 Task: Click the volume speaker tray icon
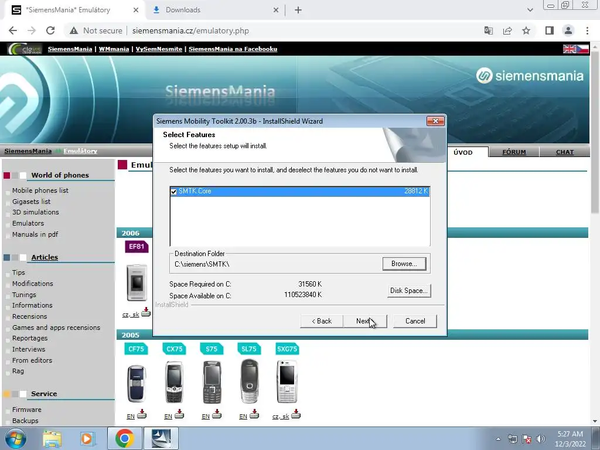[541, 439]
